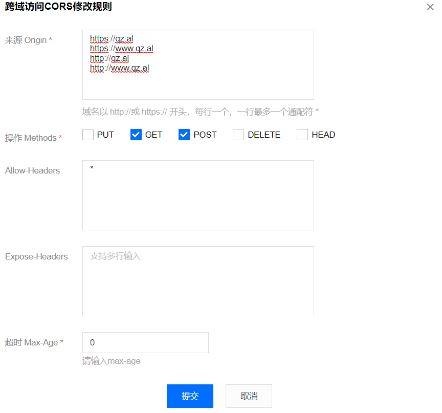Tick the DELETE method checkbox

click(x=238, y=135)
